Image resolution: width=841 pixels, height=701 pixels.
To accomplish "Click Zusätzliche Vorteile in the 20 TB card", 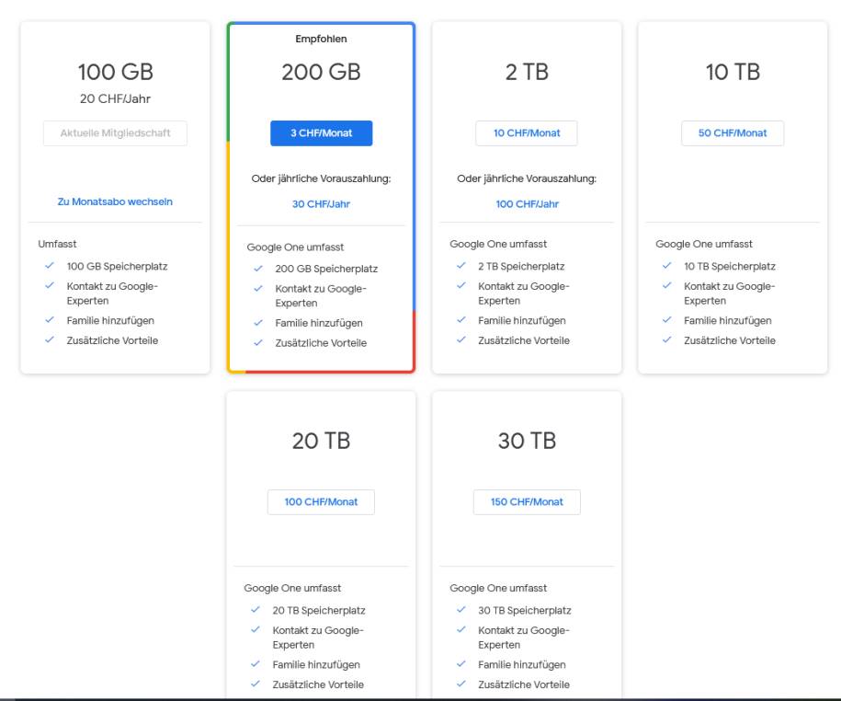I will click(318, 684).
